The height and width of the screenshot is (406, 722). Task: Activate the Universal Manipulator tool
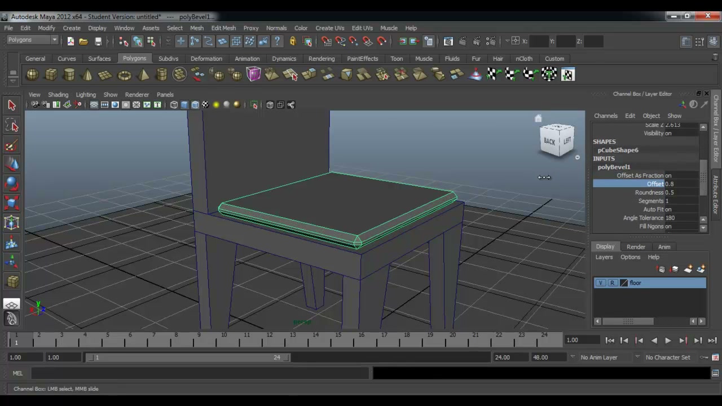point(12,223)
